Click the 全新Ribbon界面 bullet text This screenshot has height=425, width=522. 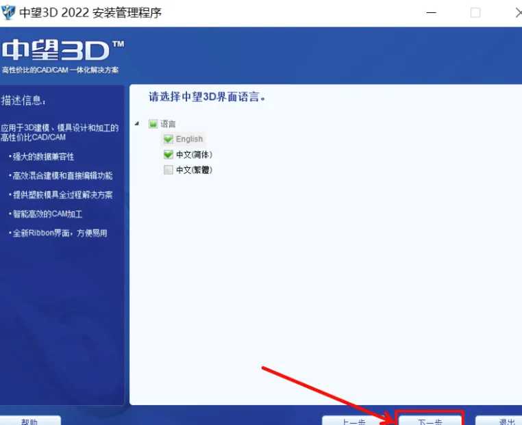point(58,233)
